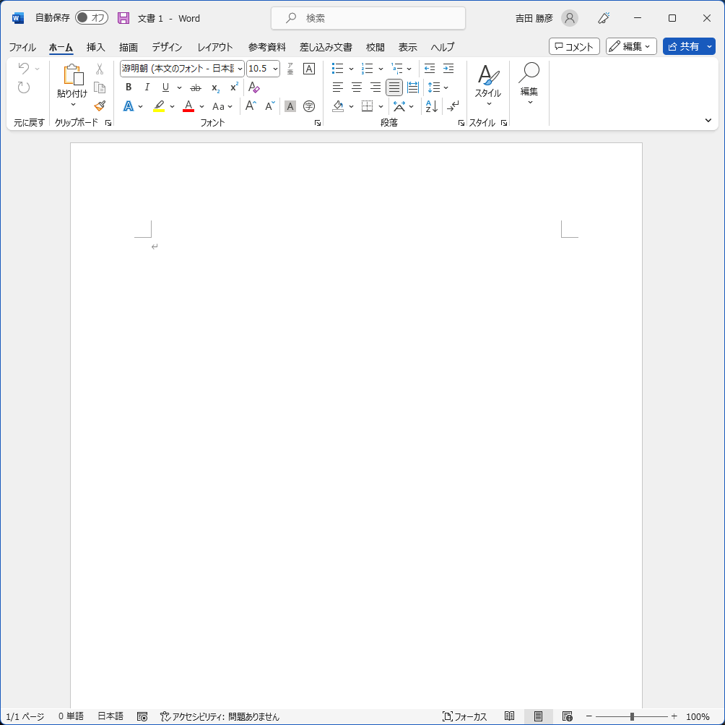Click the Clear All Formatting icon
725x725 pixels.
(253, 87)
